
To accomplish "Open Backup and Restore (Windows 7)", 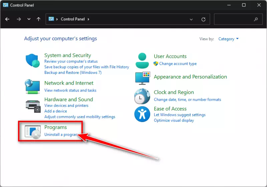I will click(73, 73).
